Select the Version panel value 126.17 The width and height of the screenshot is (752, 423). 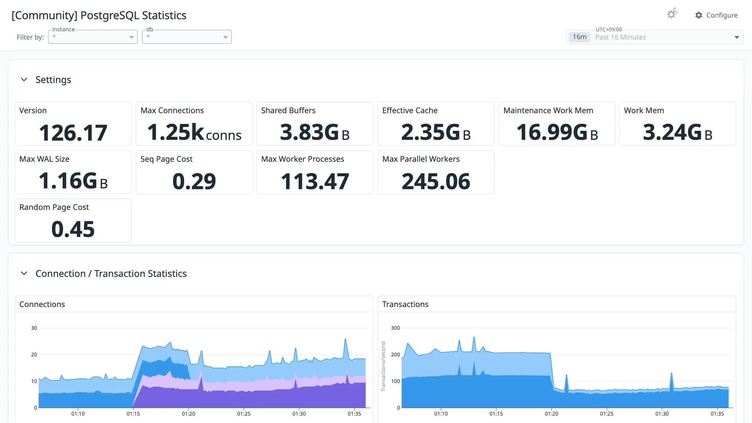[73, 133]
